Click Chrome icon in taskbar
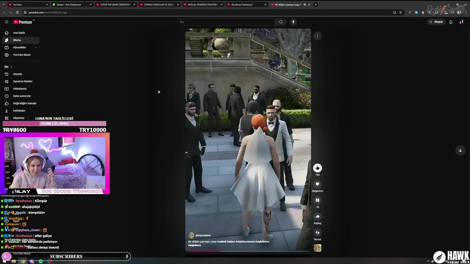Screen dimensions: 470x264 pyautogui.click(x=23, y=261)
